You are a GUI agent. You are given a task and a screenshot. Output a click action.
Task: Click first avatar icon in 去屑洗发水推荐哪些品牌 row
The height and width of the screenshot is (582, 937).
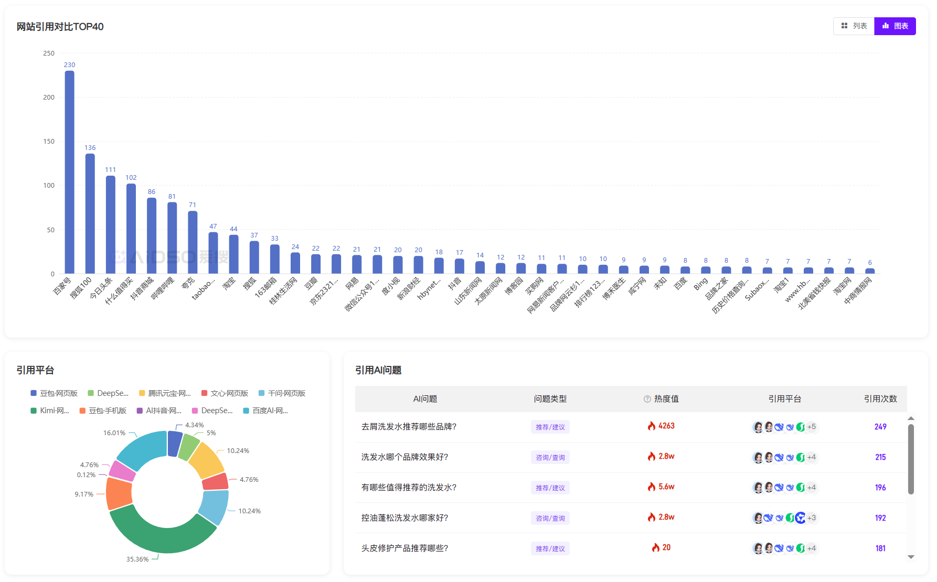[758, 427]
